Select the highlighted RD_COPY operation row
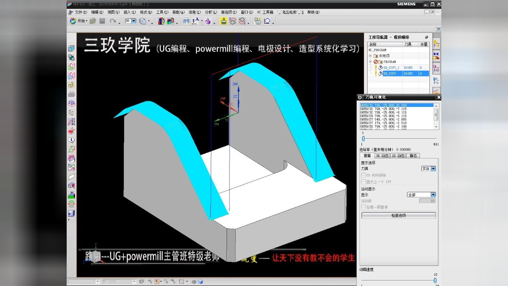Viewport: 508px width, 286px height. 398,73
